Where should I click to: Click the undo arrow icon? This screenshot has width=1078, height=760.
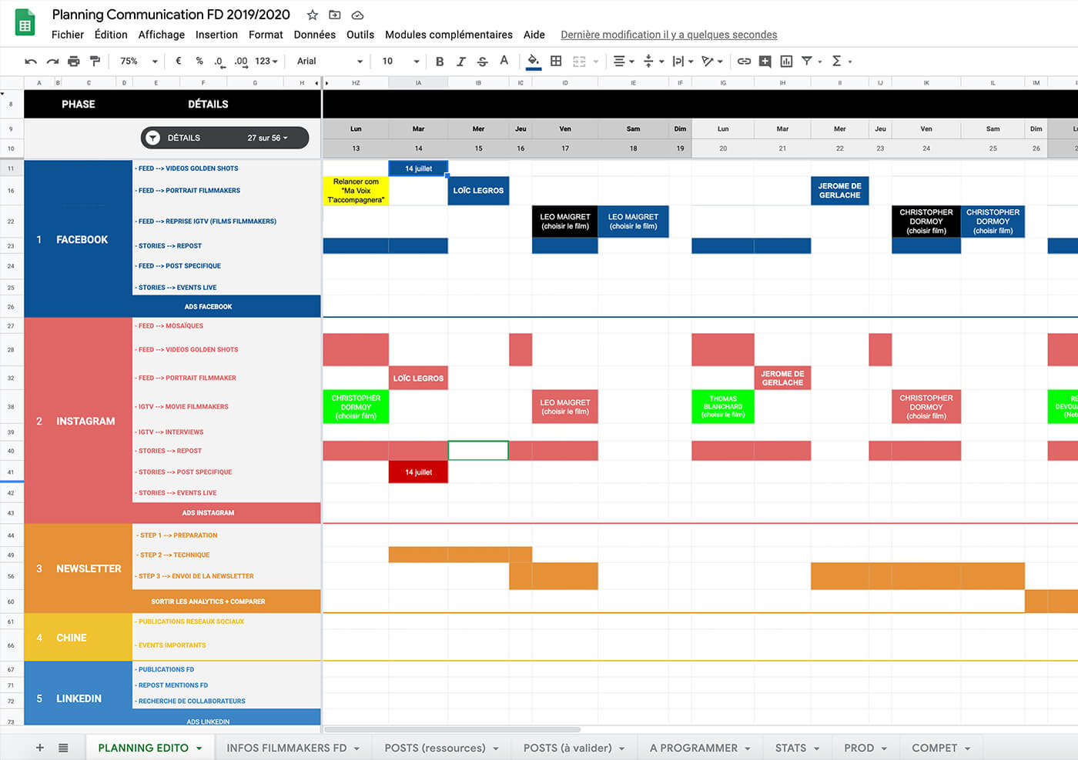coord(31,62)
